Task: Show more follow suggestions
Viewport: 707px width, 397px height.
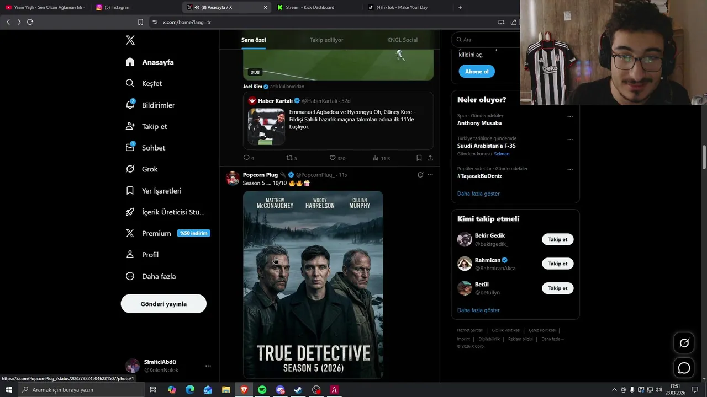Action: click(x=478, y=310)
